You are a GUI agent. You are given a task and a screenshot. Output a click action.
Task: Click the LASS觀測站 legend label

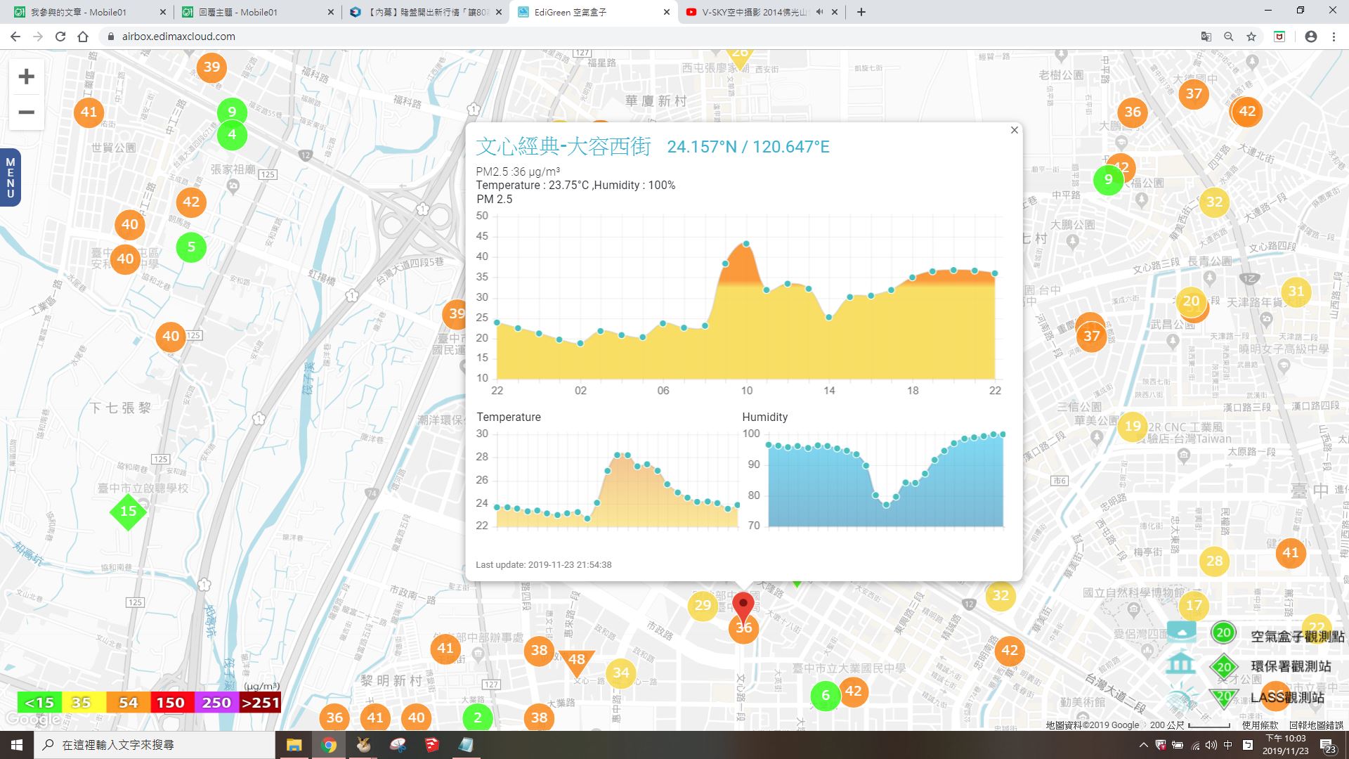[1287, 697]
